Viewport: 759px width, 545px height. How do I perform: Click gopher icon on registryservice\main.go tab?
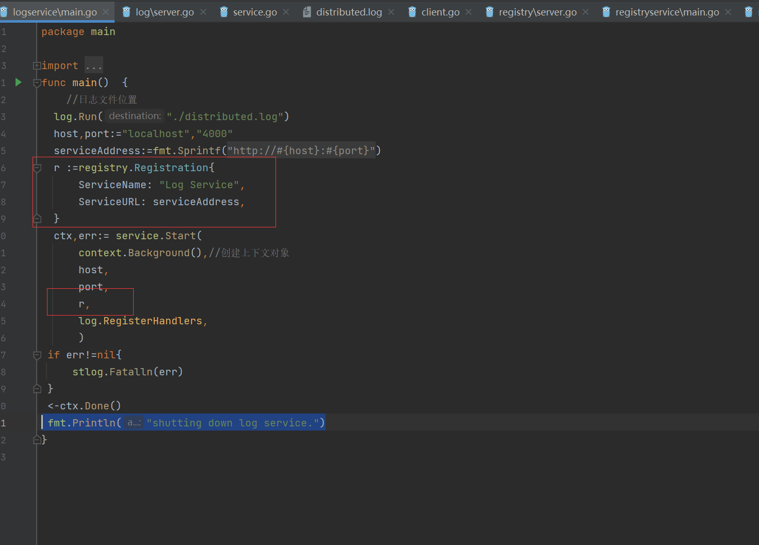[606, 12]
